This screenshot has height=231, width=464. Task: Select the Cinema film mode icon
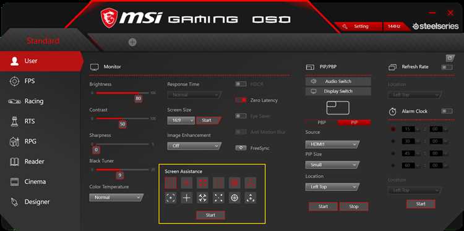[x=14, y=182]
